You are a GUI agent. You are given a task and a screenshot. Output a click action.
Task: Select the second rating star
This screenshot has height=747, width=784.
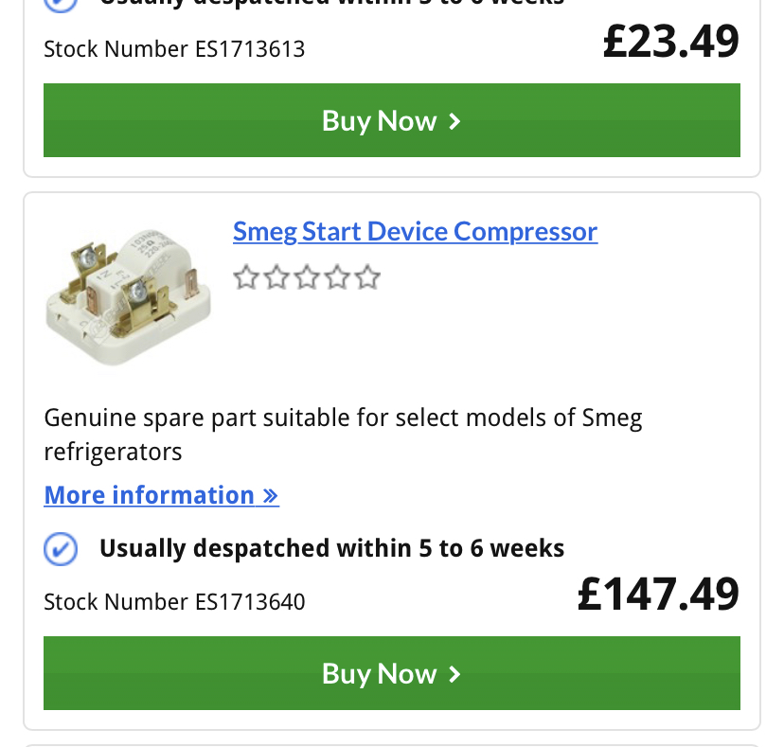pos(276,278)
